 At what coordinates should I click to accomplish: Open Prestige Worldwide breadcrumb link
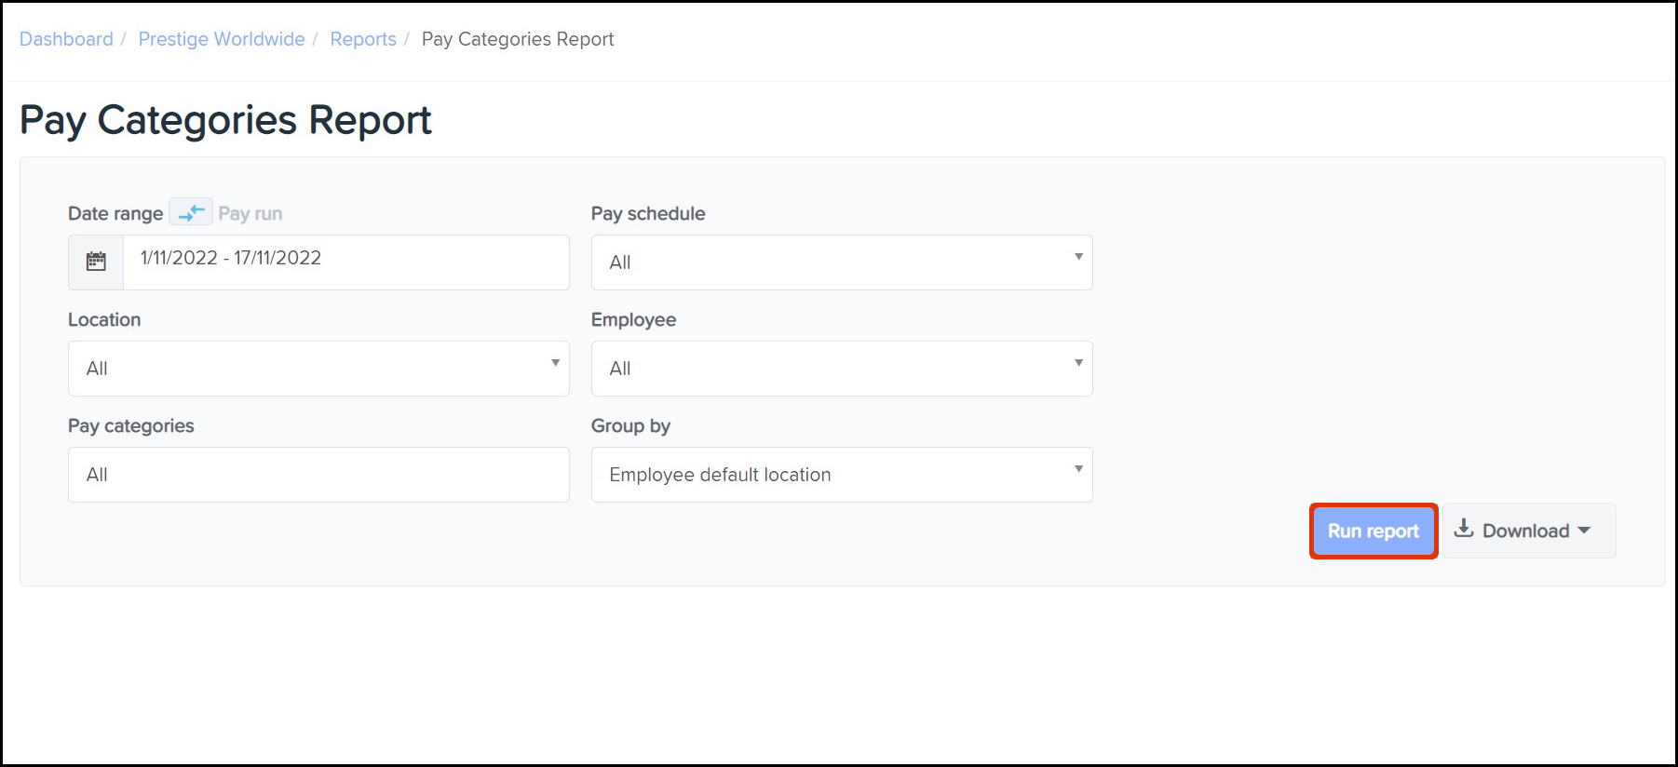click(x=222, y=39)
